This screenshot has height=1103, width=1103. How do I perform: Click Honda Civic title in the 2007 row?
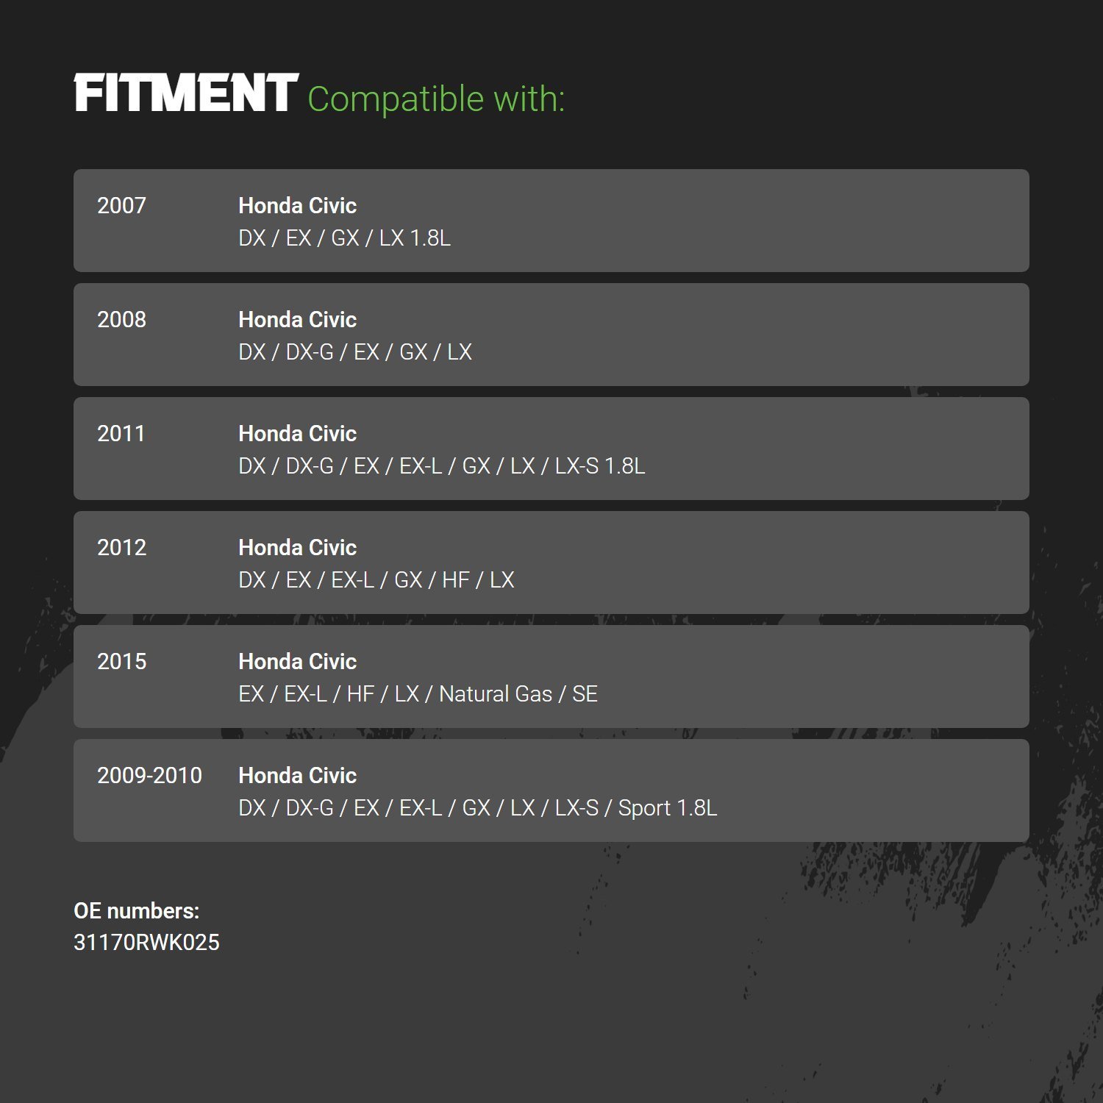pyautogui.click(x=297, y=206)
